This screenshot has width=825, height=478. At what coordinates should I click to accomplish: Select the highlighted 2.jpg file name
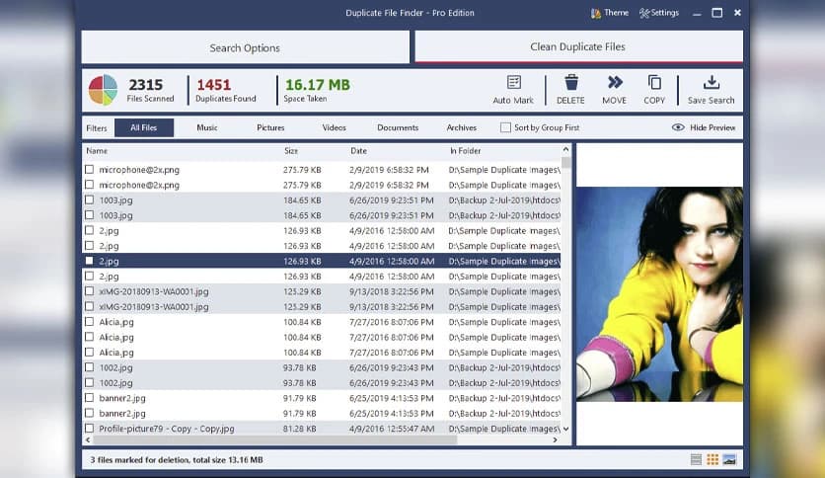[109, 261]
